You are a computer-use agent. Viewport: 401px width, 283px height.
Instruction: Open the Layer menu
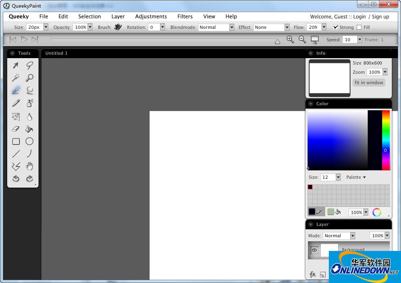point(118,16)
